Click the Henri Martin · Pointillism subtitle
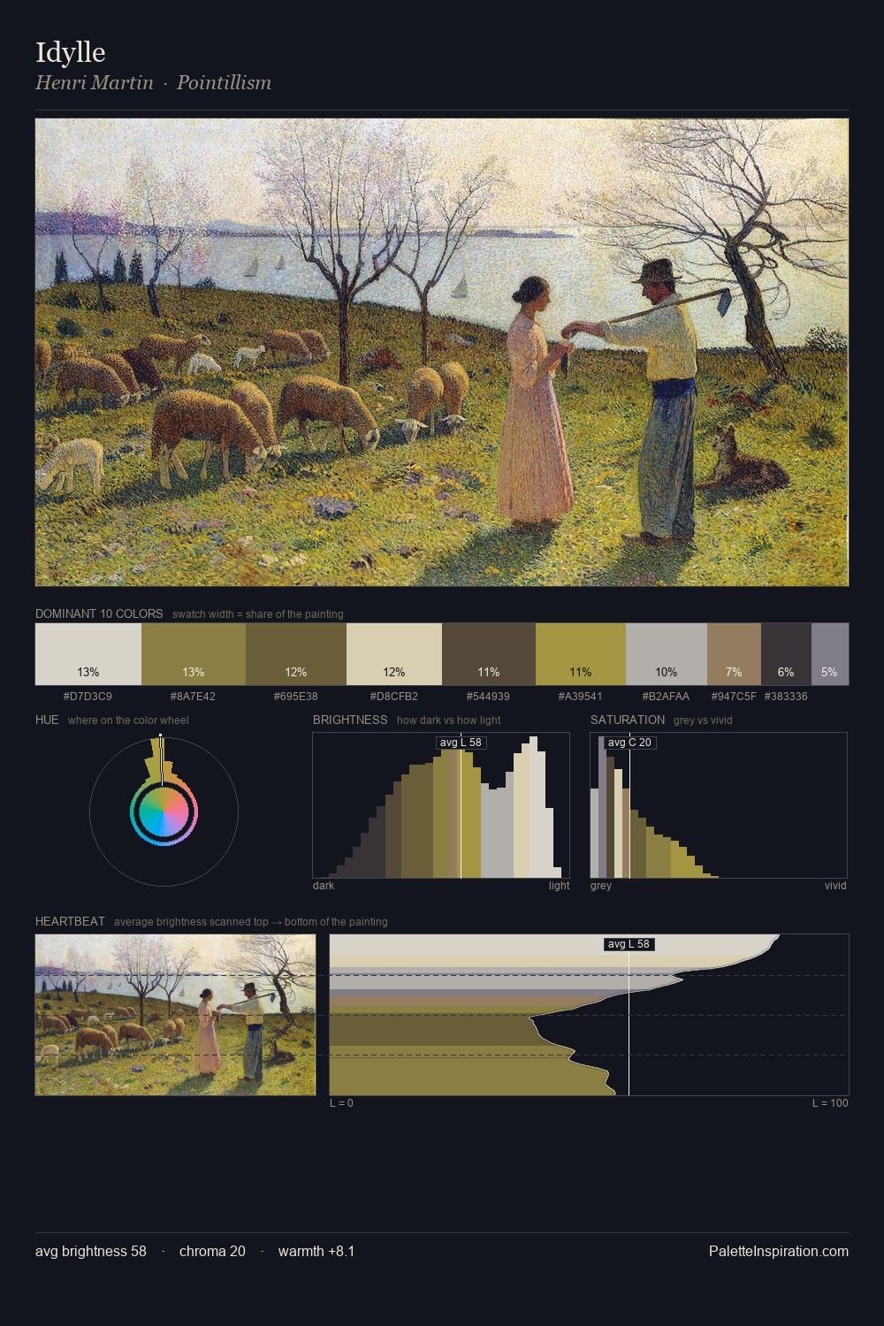The height and width of the screenshot is (1326, 884). tap(153, 82)
